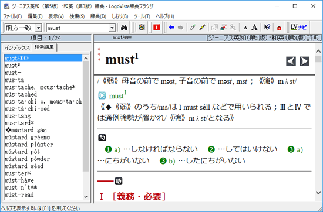Open the 辞典(D) menu
Viewport: 323px width, 212px height.
[x=98, y=16]
